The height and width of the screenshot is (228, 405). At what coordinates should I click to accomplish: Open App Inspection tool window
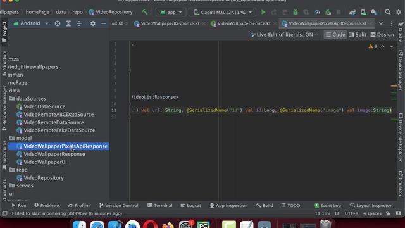coord(228,205)
